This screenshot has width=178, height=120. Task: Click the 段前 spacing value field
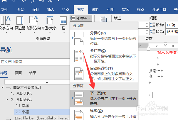click(172, 25)
